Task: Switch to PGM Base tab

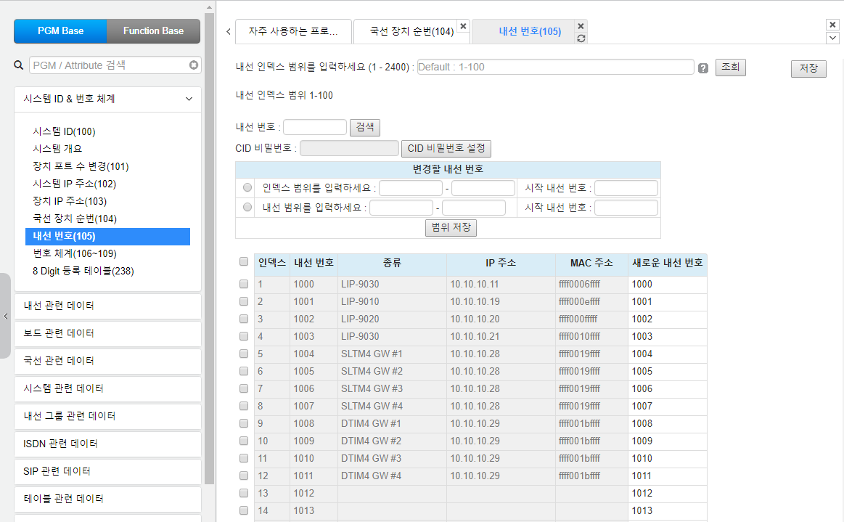Action: 60,31
